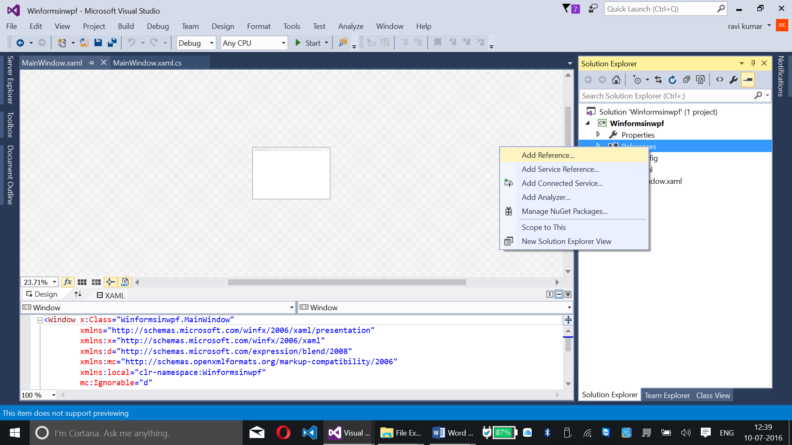
Task: Click the Start debugging button
Action: coord(308,43)
